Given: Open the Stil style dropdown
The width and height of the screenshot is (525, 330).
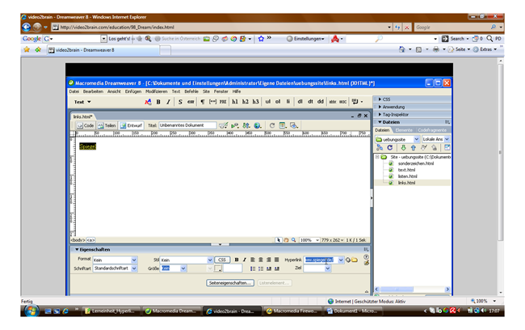Looking at the screenshot, I should pos(210,260).
